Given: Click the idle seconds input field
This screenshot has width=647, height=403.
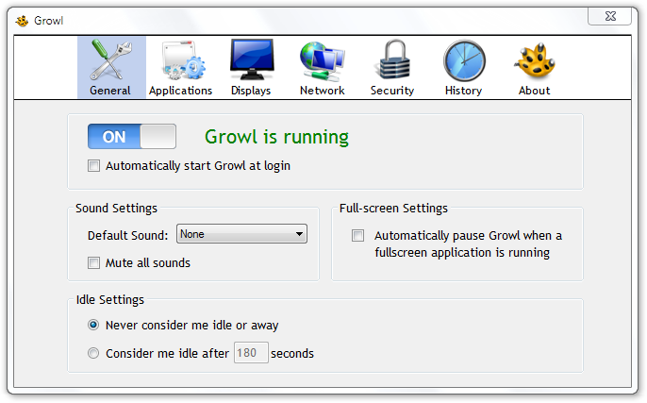Looking at the screenshot, I should [251, 353].
